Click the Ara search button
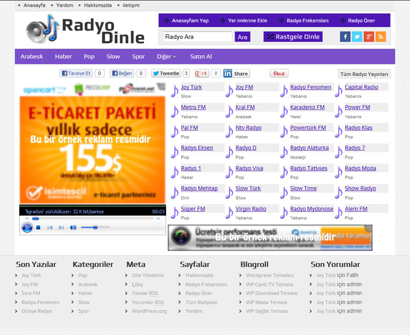Screen dimensions: 410x335 (x=242, y=37)
